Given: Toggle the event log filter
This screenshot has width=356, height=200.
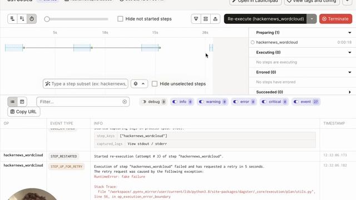Looking at the screenshot, I should pyautogui.click(x=306, y=102).
